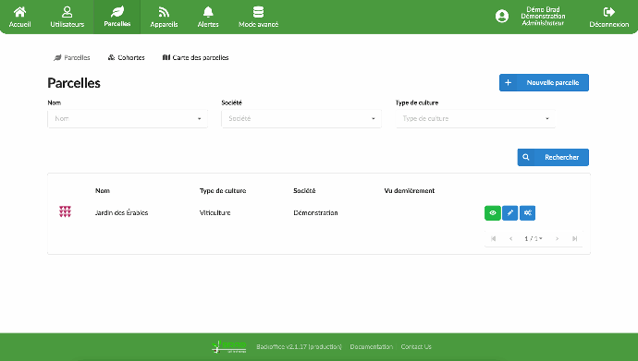
Task: Expand the Société filter dropdown
Action: (301, 118)
